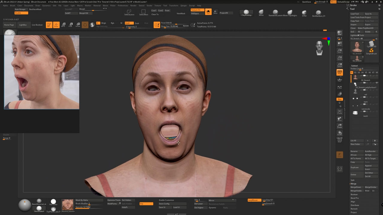Viewport: 383px width, 215px height.
Task: Collapse the Subtool panel section
Action: point(354,66)
